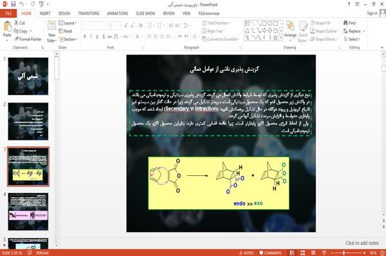Screen dimensions: 386x256
Task: Expand the Align Text dropdown
Action: [x=213, y=31]
